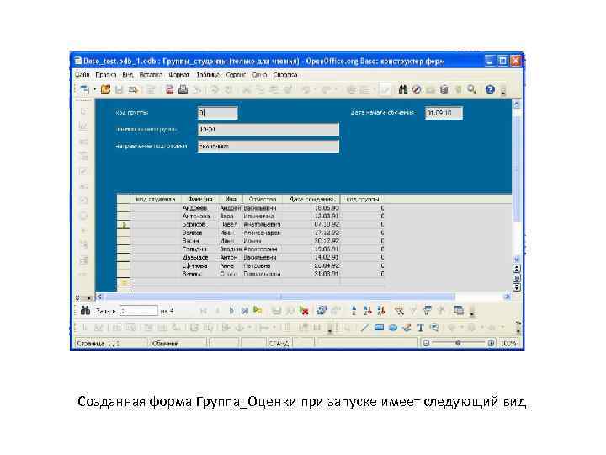This screenshot has width=606, height=455.
Task: Open the Правка menu
Action: click(106, 74)
